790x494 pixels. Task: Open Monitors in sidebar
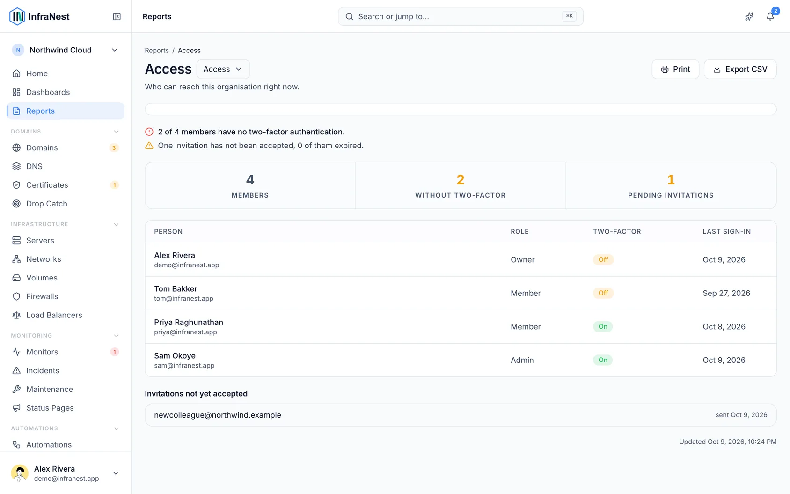click(66, 352)
